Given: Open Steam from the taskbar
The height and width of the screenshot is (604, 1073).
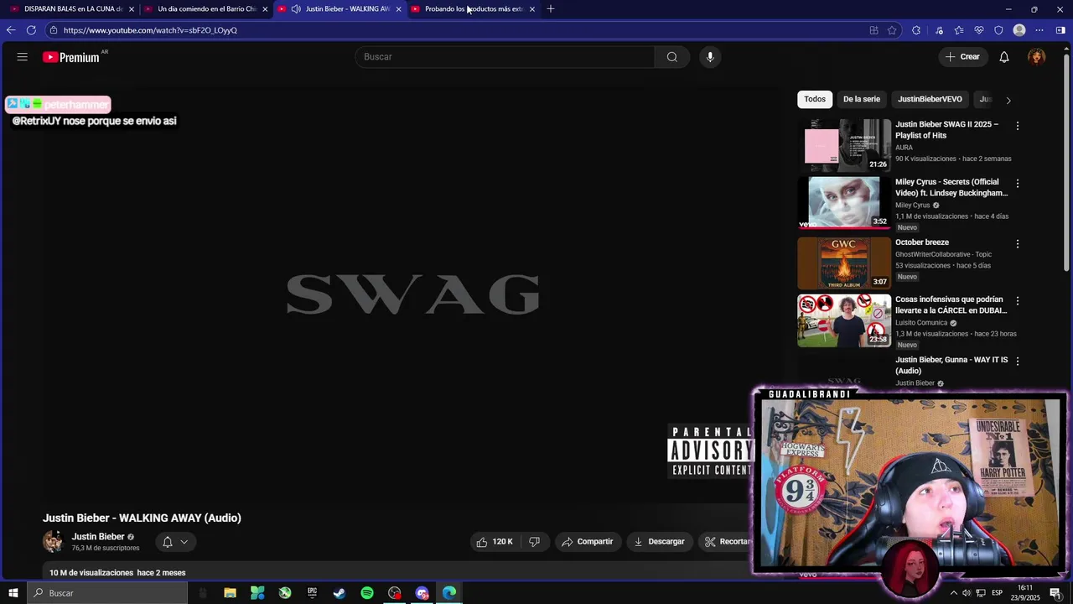Looking at the screenshot, I should coord(340,593).
